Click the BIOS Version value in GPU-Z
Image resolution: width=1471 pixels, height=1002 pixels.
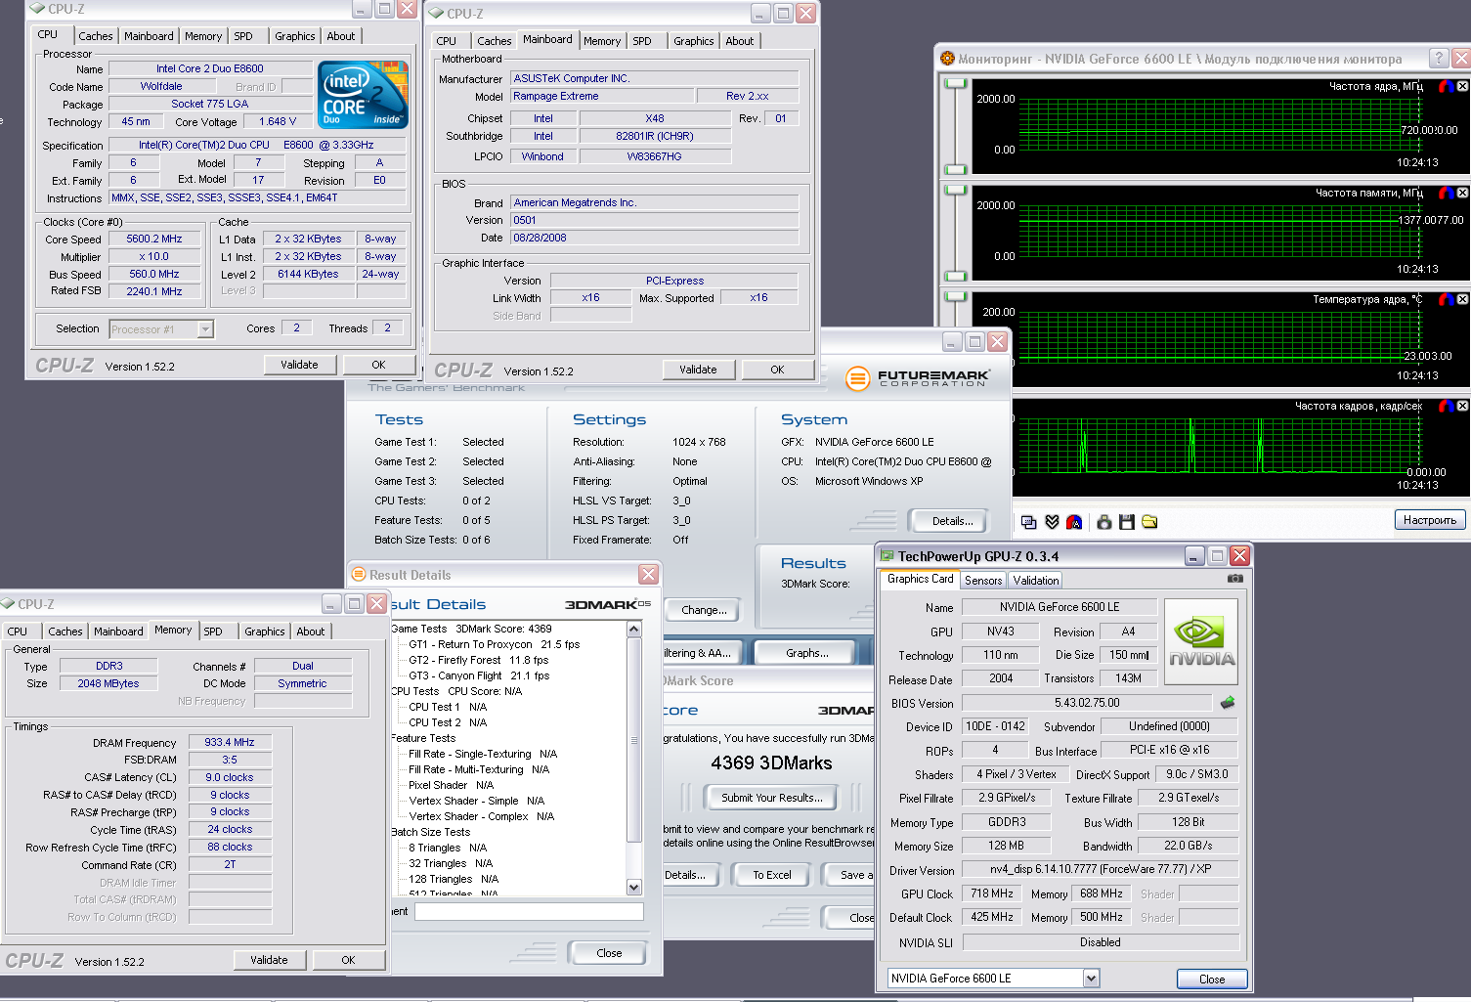pos(1087,703)
